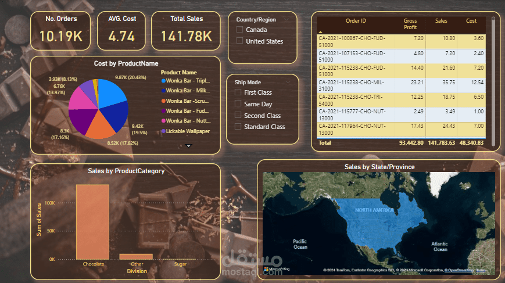Image resolution: width=505 pixels, height=283 pixels.
Task: Open the Ship Mode slicer dropdown chevron
Action: (288, 83)
